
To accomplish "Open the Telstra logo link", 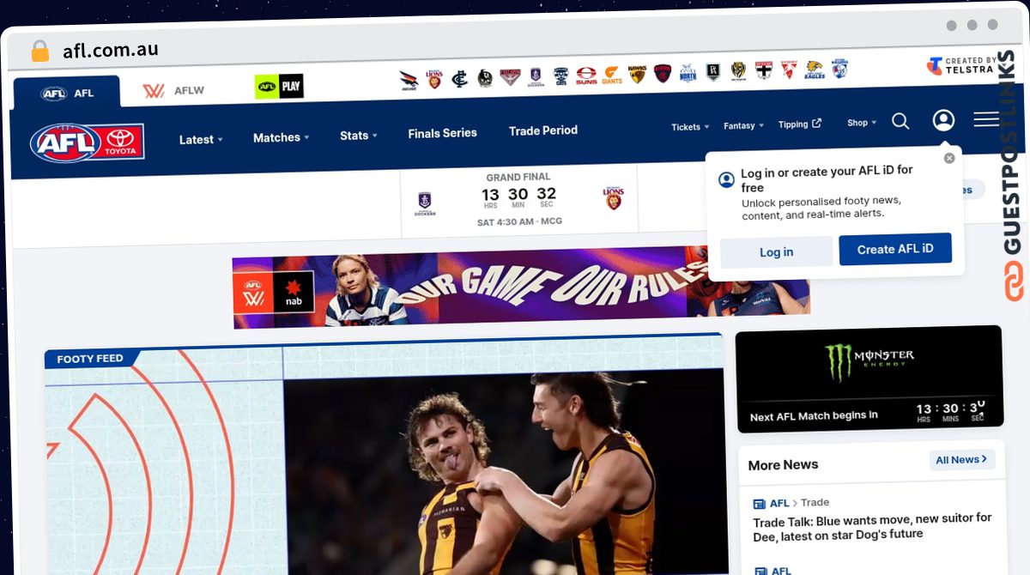I will tap(960, 65).
